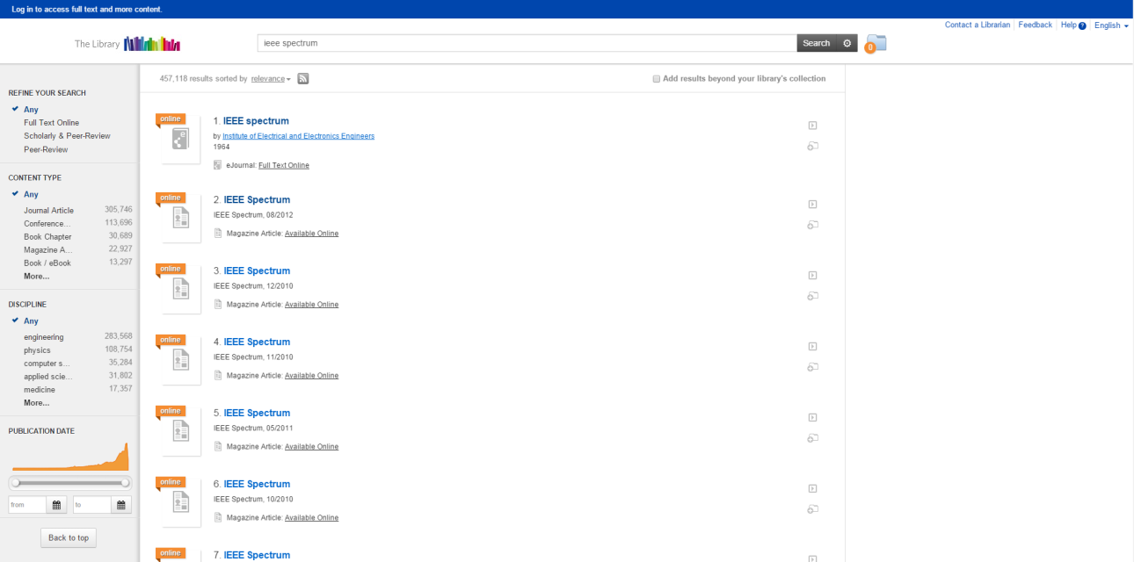Image resolution: width=1134 pixels, height=562 pixels.
Task: Preview result 4 dated 11/2010
Action: click(813, 347)
